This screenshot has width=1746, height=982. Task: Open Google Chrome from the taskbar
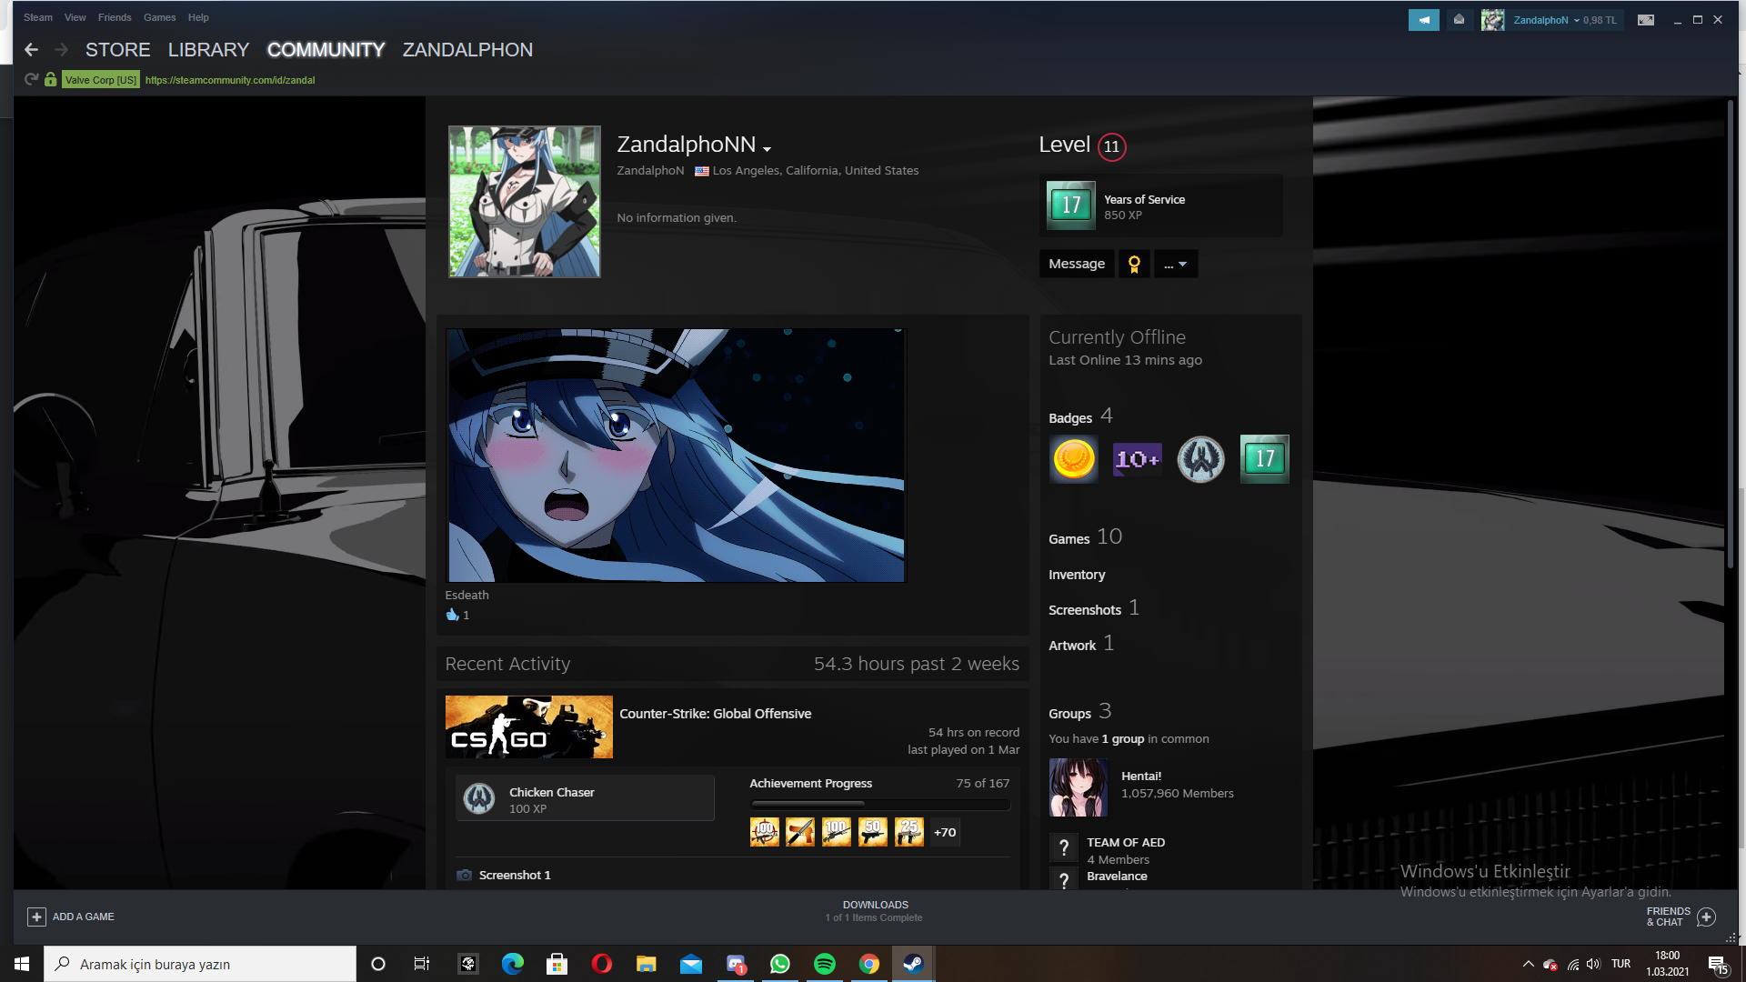click(869, 964)
